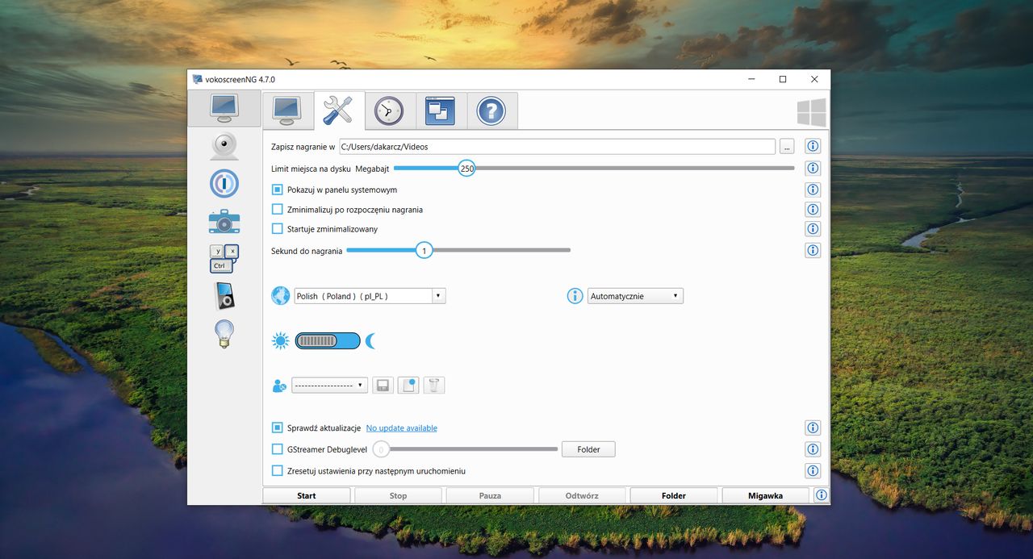Save the current profile with the disk icon

[x=383, y=385]
